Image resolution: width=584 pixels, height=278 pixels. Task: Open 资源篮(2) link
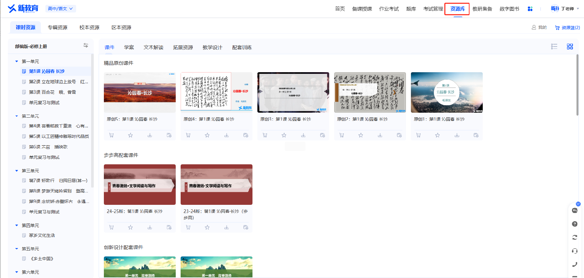(x=567, y=27)
